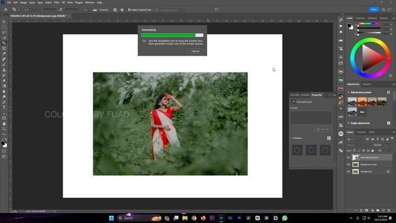Select the Horizontal Type tool
Viewport: 396px width, 223px height.
4,108
